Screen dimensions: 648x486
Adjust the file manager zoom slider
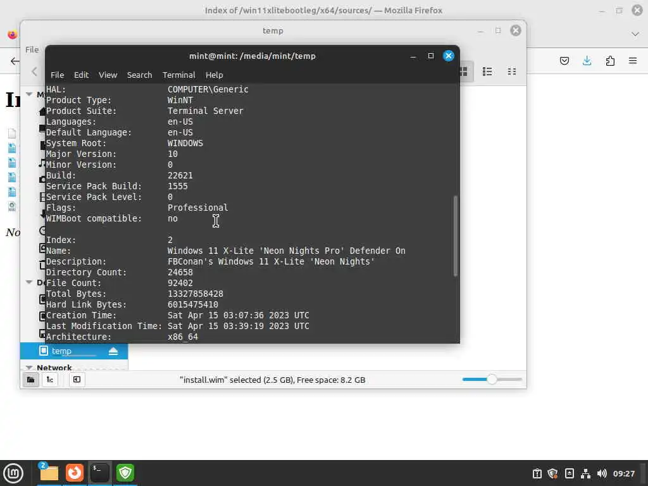point(491,380)
